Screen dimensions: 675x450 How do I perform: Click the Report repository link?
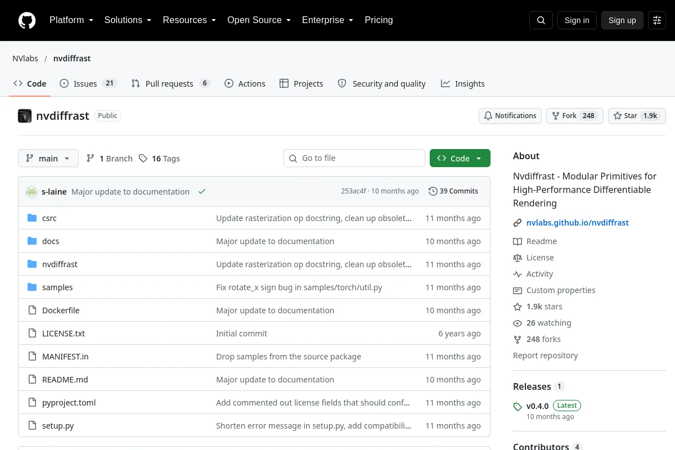tap(545, 355)
